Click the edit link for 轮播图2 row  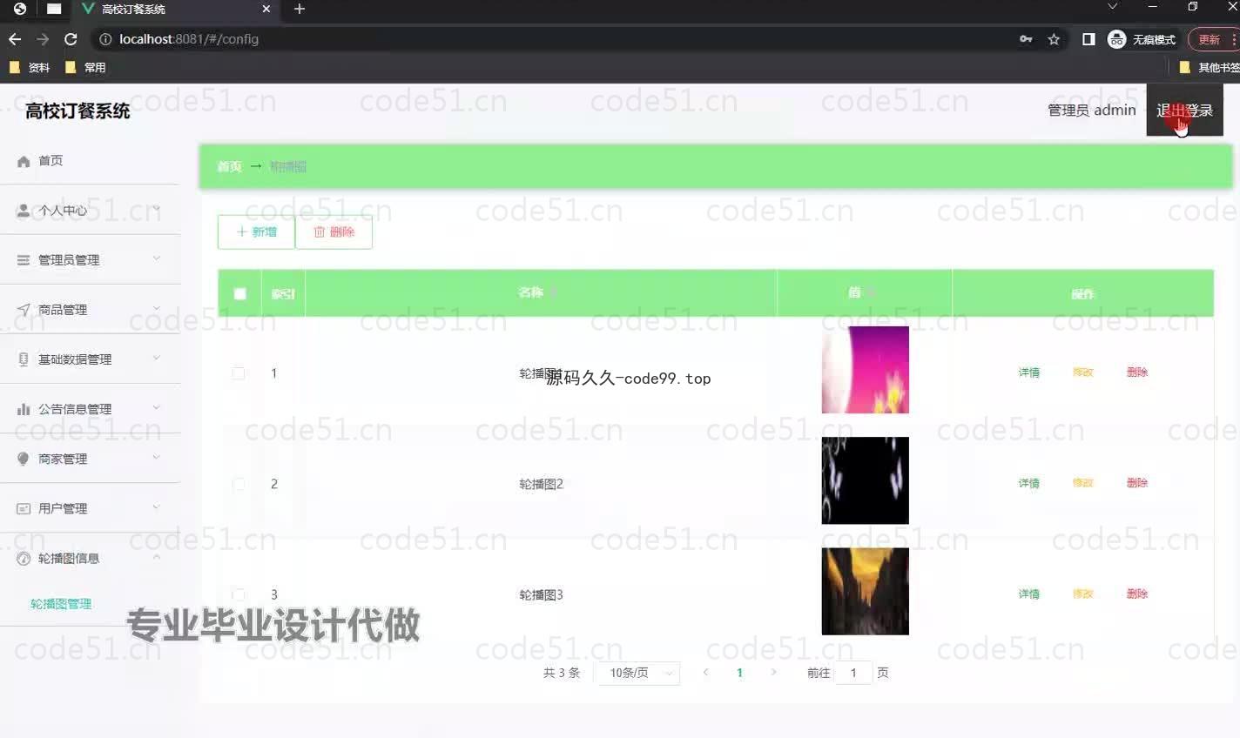pyautogui.click(x=1083, y=483)
